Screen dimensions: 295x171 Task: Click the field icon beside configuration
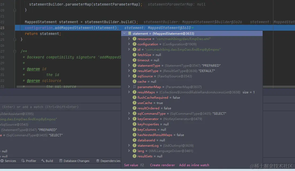tap(134, 44)
